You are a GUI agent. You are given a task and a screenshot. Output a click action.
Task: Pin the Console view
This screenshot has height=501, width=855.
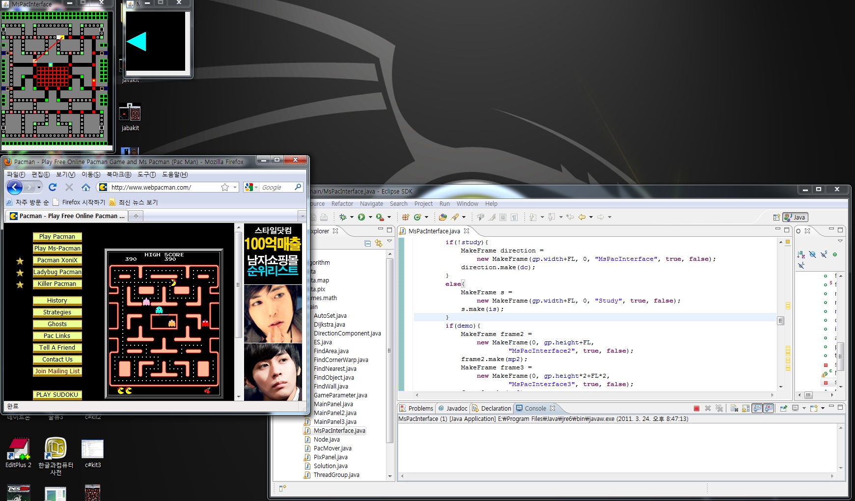783,408
